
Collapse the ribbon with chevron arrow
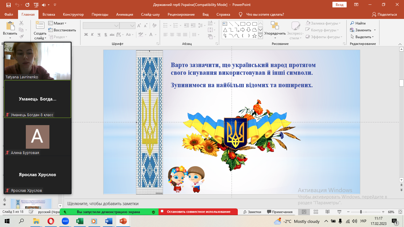click(x=400, y=44)
